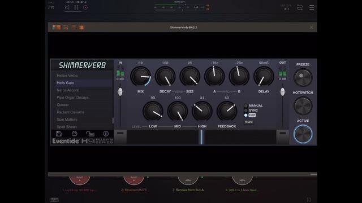The width and height of the screenshot is (362, 203).
Task: Select the OFF tempo mode
Action: [x=250, y=115]
